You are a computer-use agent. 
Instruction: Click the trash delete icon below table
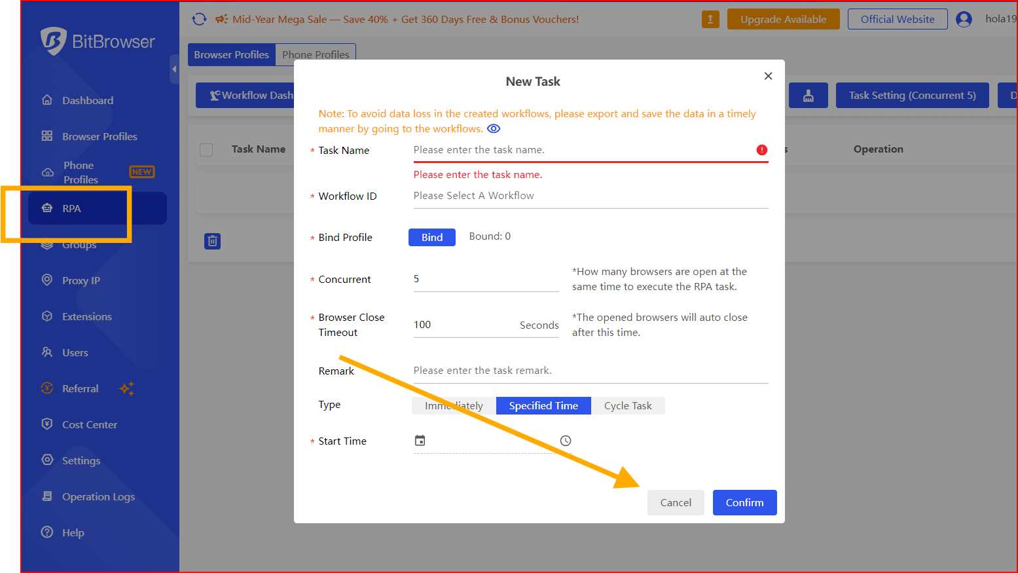(x=213, y=241)
